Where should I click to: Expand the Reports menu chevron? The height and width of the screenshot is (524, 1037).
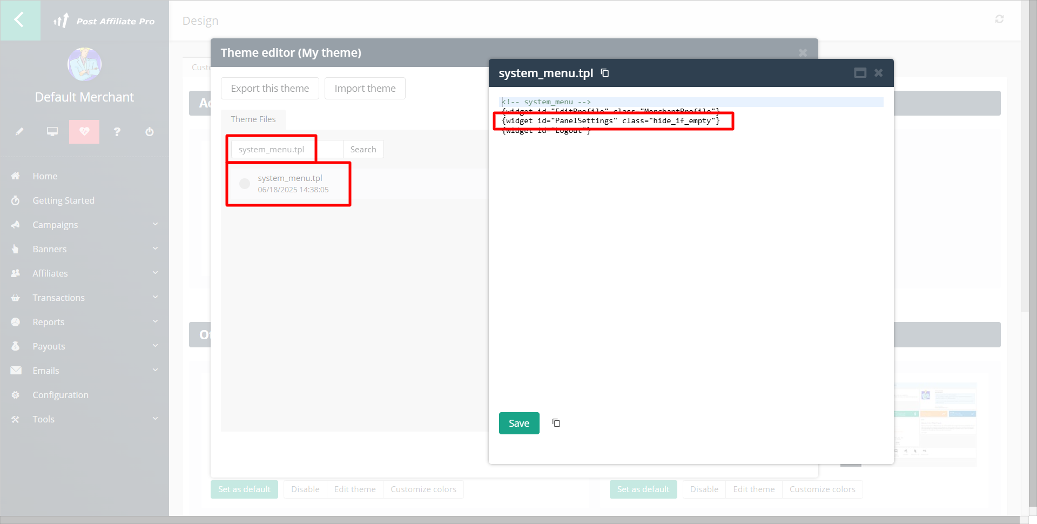[x=156, y=321]
